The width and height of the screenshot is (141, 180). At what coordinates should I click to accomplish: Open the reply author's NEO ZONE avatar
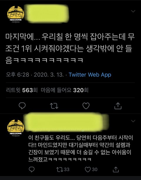(16, 128)
